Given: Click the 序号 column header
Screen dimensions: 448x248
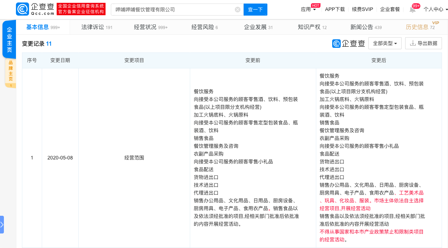Looking at the screenshot, I should 32,60.
